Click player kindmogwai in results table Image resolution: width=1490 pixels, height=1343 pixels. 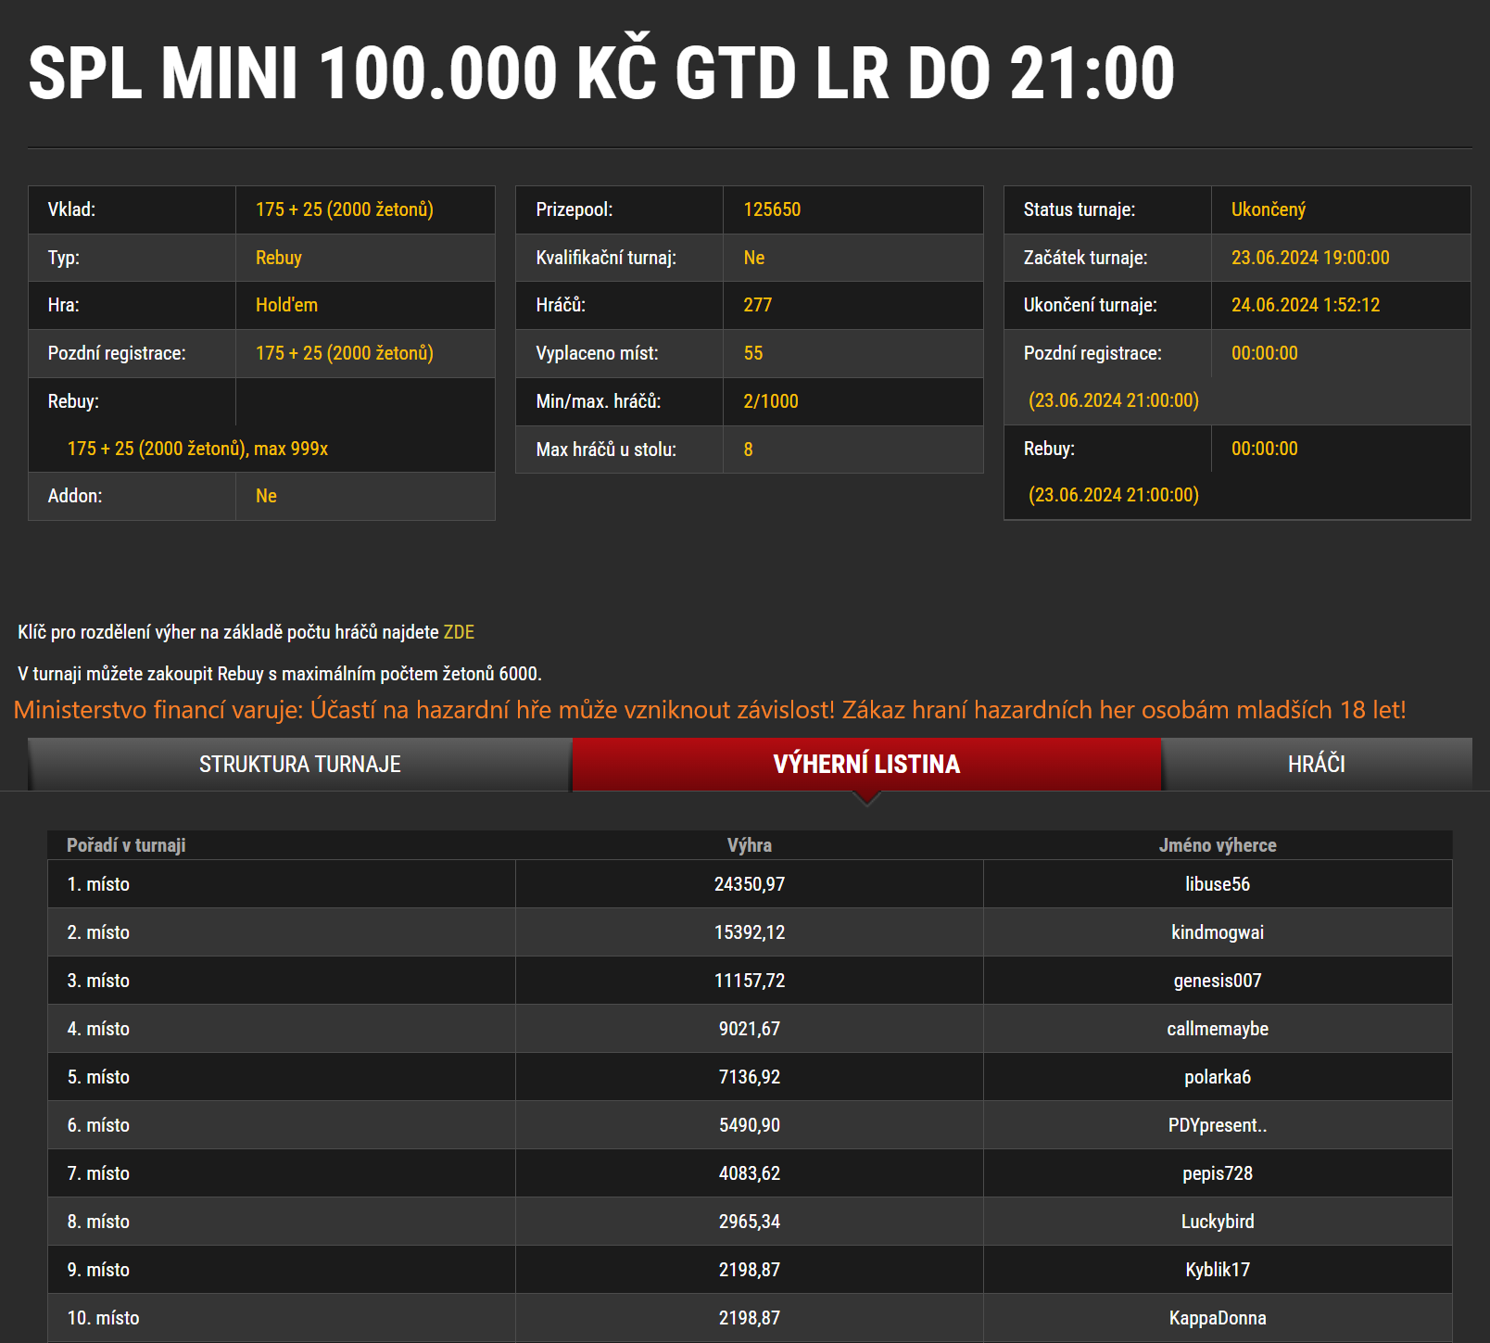[1219, 931]
